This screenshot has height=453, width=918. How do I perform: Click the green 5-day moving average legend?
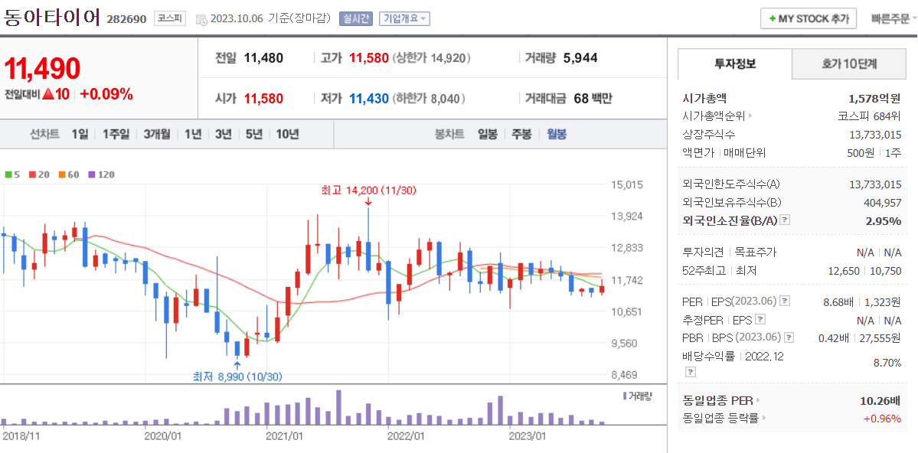point(11,174)
